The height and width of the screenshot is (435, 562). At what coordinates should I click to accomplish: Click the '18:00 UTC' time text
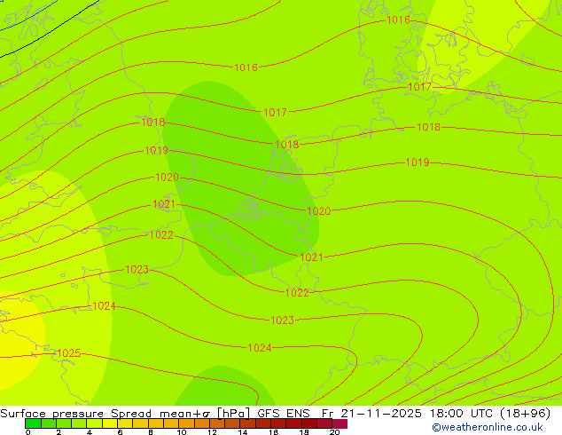pos(464,414)
